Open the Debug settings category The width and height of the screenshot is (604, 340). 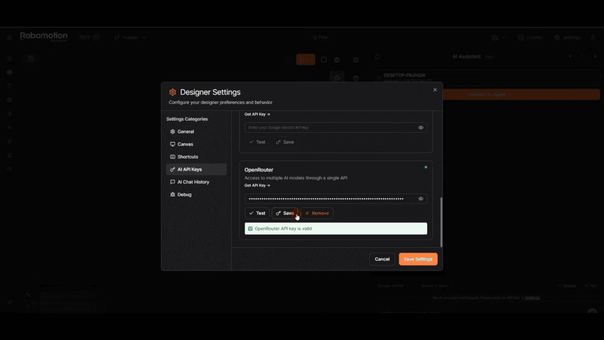pos(196,195)
